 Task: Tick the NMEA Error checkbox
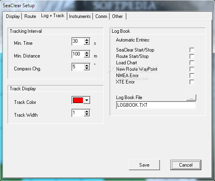click(x=192, y=76)
